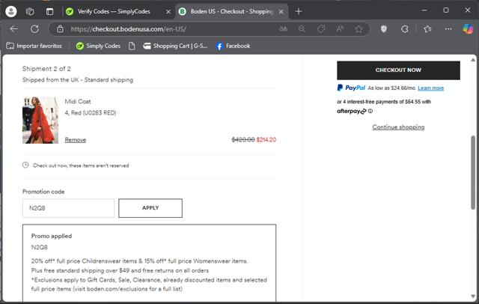Open the favorites list icon

tap(427, 29)
